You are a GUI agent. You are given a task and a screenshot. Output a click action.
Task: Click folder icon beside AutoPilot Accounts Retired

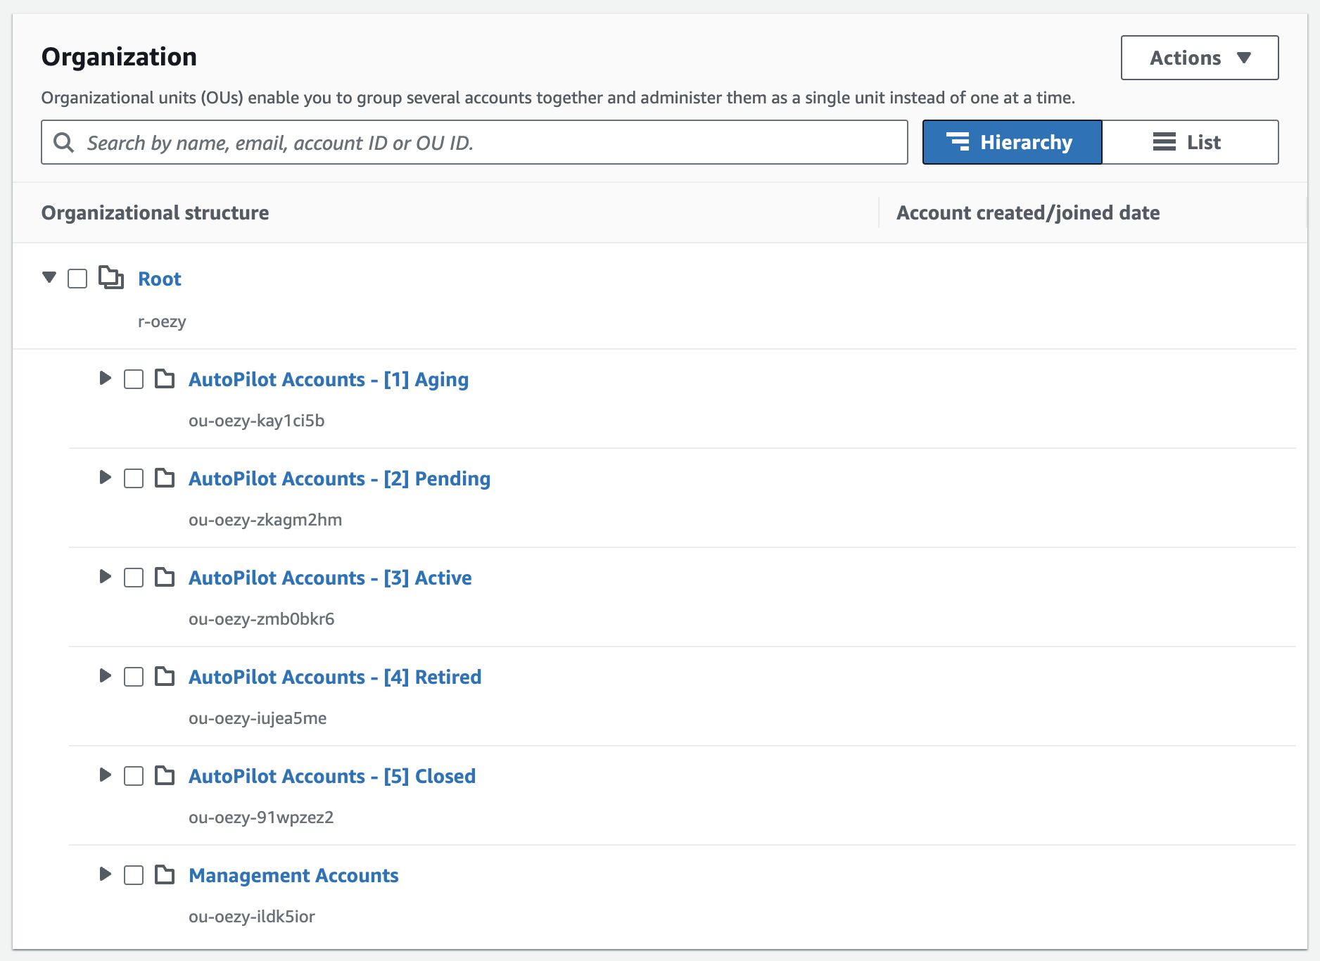(165, 676)
